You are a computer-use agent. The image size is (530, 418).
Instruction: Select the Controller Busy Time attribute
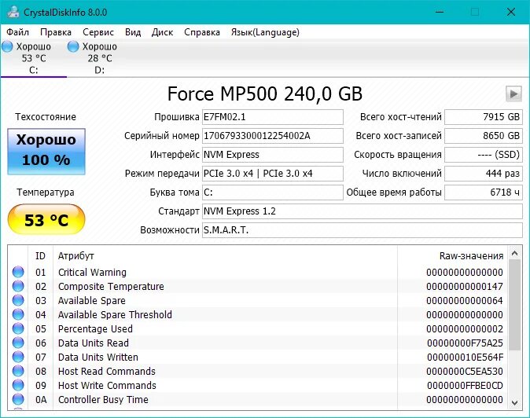258,400
